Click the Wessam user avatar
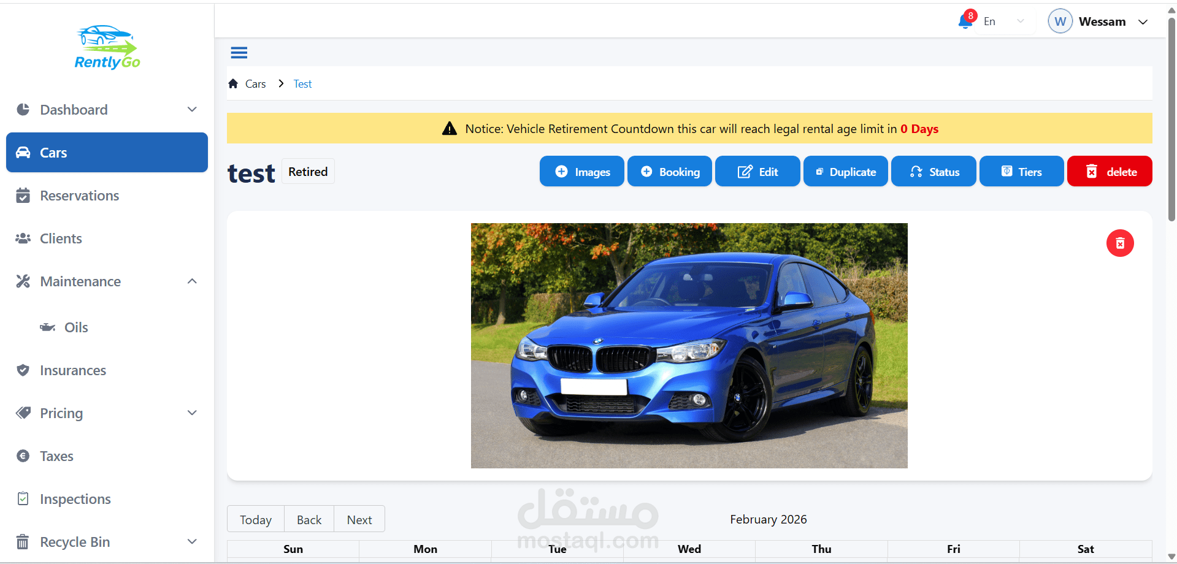Image resolution: width=1177 pixels, height=564 pixels. point(1060,21)
